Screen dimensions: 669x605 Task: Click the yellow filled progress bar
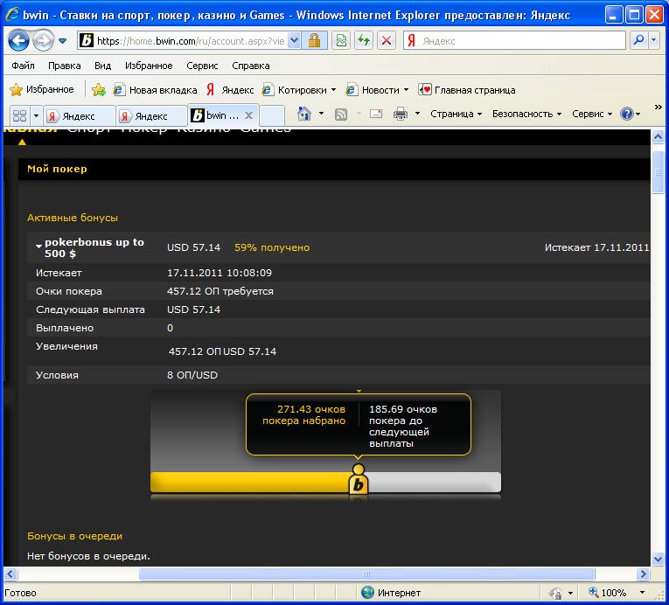pos(250,482)
